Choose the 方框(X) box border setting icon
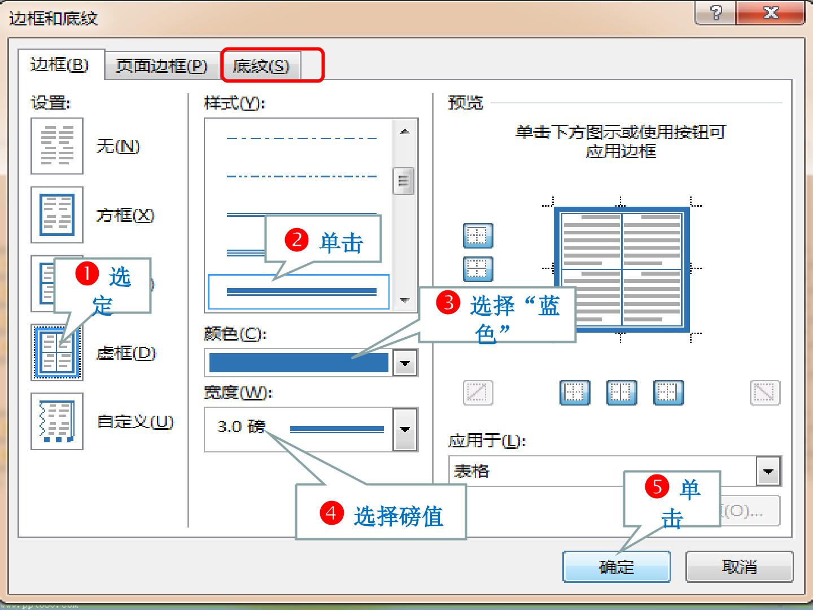813x610 pixels. click(57, 215)
